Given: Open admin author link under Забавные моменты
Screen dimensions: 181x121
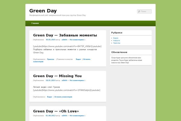Looking at the screenshot, I should pos(65,40).
